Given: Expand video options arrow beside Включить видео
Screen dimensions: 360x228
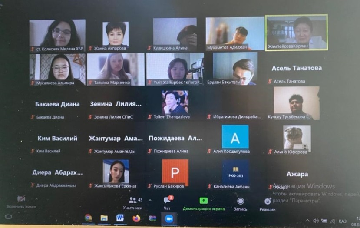Looking at the screenshot, I should point(36,199).
